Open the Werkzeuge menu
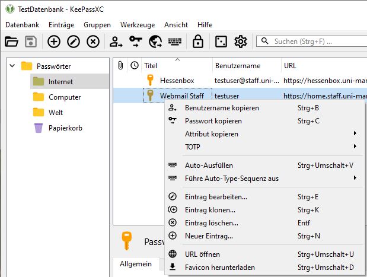Image resolution: width=367 pixels, height=277 pixels. (138, 25)
